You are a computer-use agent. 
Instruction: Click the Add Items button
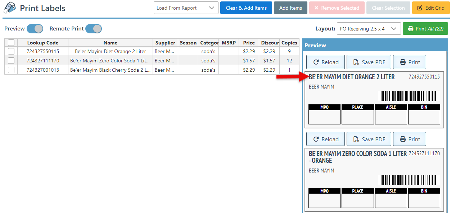coord(290,8)
